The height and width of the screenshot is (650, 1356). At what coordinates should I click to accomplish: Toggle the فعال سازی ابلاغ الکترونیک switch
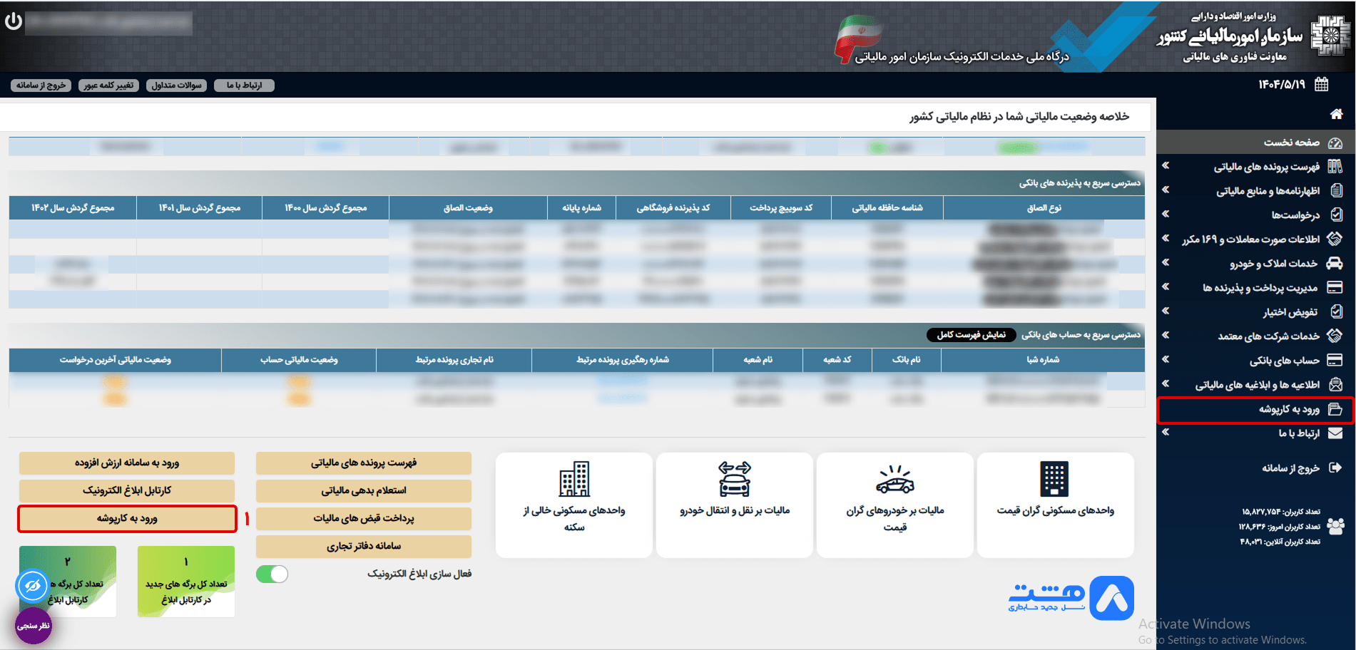pyautogui.click(x=272, y=574)
